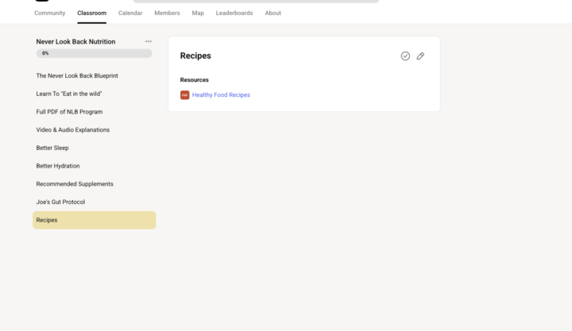Open the Leaderboards tab

pos(234,13)
